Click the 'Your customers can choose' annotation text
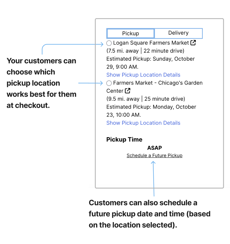 (41, 83)
